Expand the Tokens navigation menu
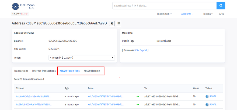 (208, 14)
